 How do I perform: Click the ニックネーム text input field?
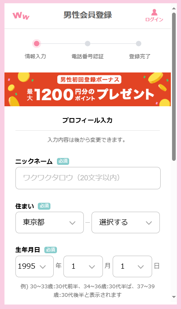point(88,178)
